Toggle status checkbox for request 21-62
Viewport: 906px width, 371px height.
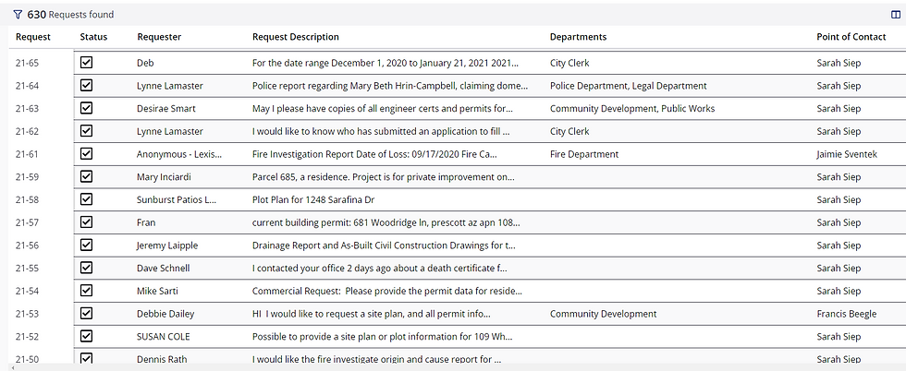(x=86, y=131)
